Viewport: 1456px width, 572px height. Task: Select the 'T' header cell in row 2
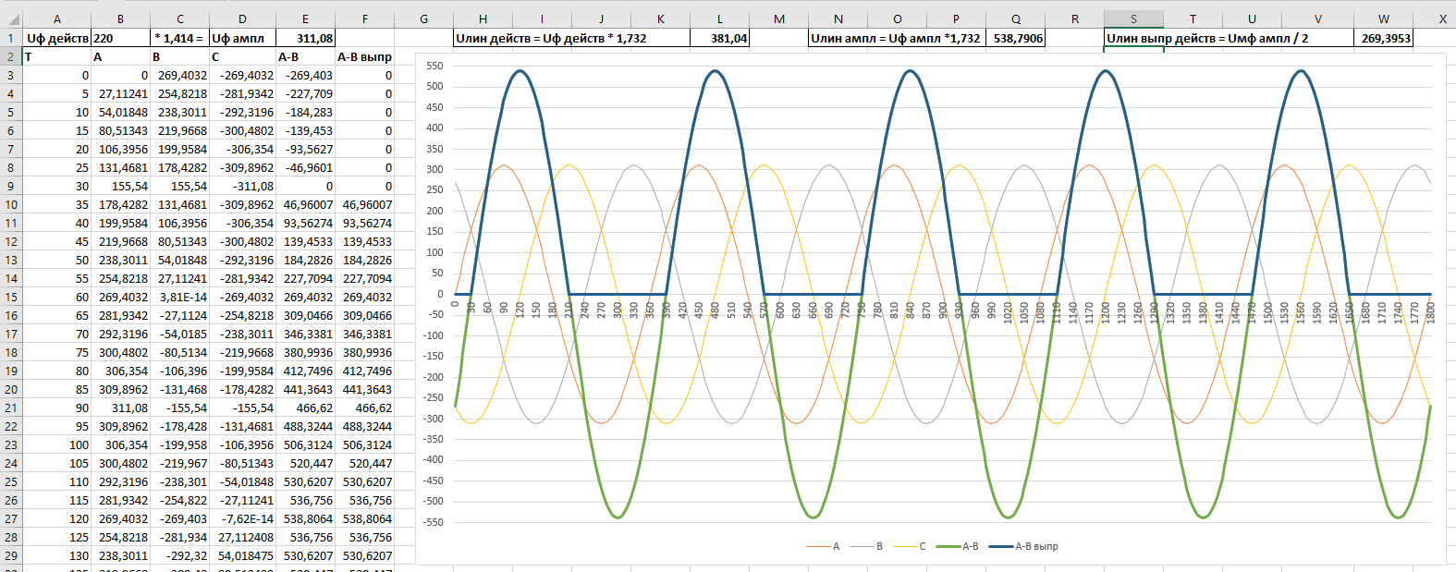click(56, 56)
